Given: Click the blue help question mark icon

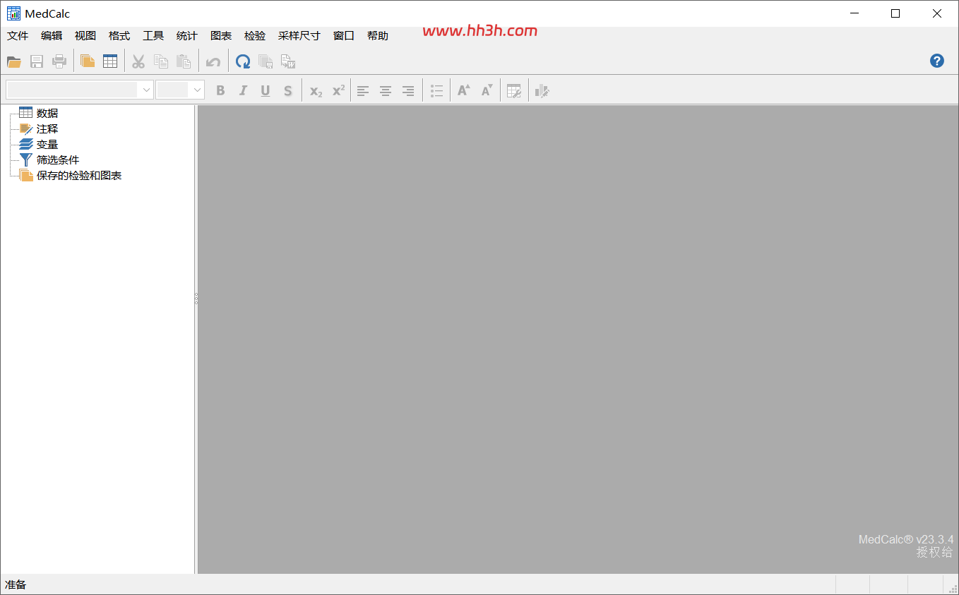Looking at the screenshot, I should (x=937, y=61).
